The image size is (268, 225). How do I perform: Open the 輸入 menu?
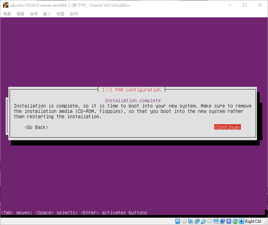[x=47, y=14]
